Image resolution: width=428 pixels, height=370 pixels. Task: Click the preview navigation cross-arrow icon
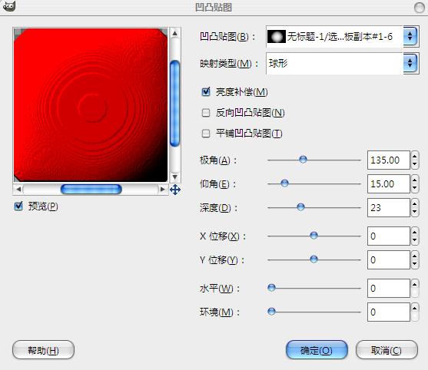point(175,190)
